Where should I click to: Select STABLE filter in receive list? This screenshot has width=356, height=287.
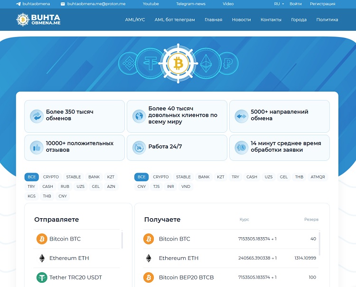183,177
